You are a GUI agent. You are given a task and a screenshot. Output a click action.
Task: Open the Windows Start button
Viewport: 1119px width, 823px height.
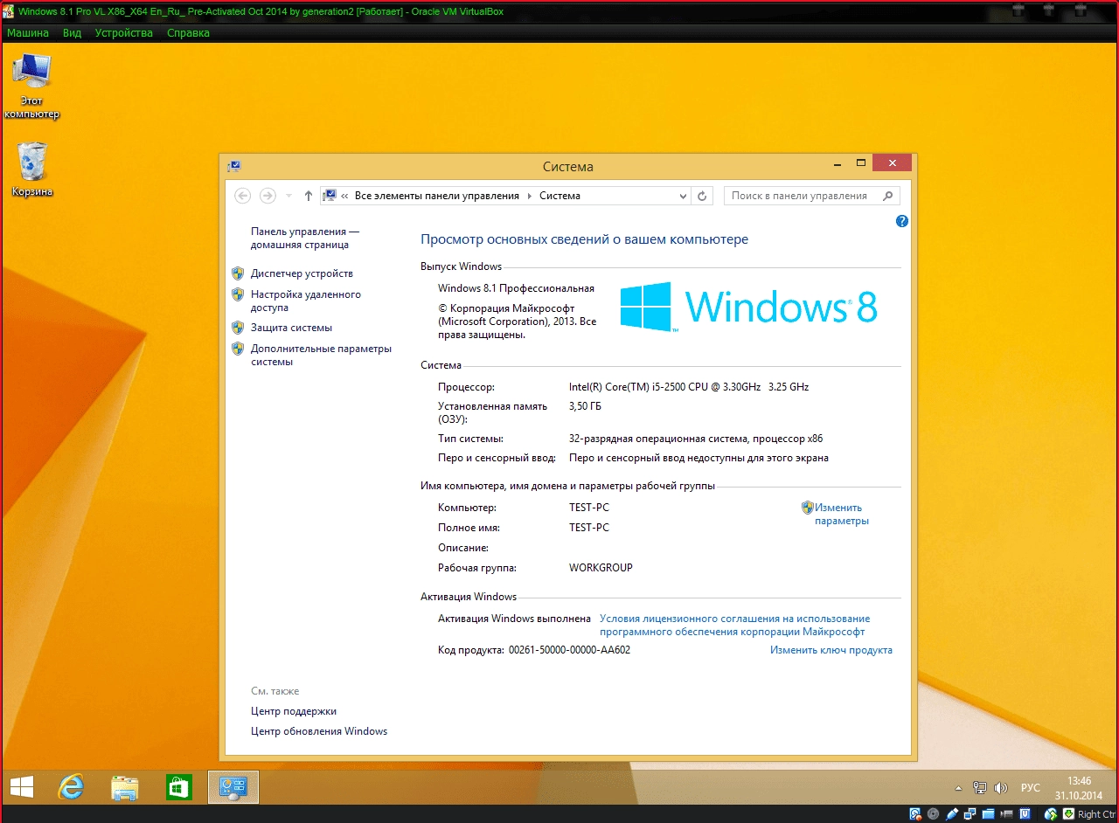pos(22,787)
